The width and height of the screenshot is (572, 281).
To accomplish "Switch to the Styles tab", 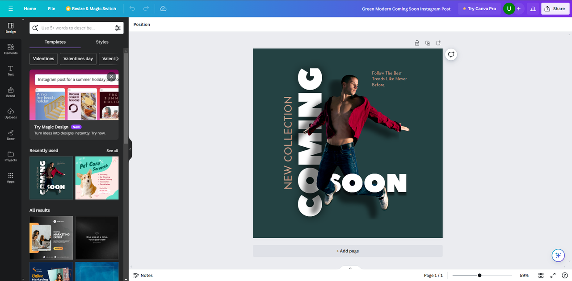I will click(x=102, y=42).
